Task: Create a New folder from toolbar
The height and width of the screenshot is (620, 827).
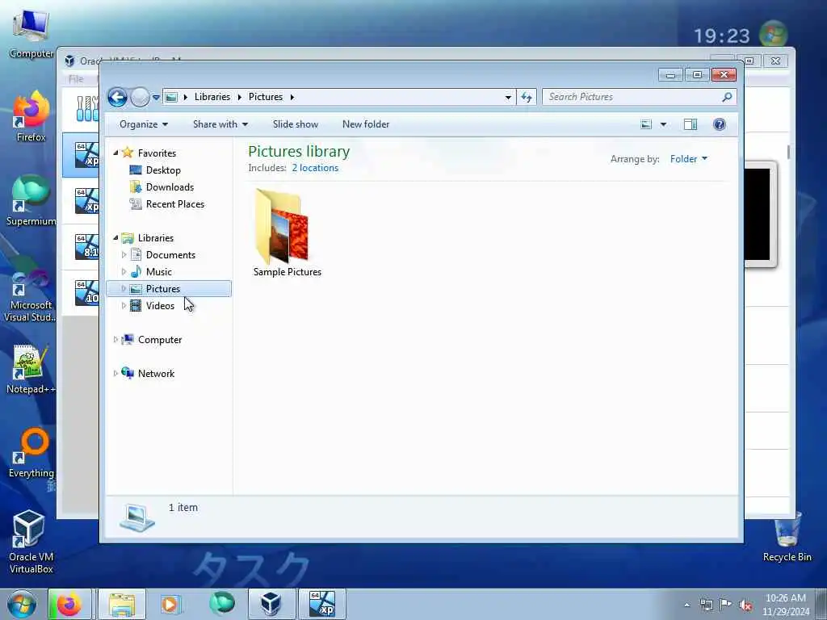Action: tap(366, 124)
